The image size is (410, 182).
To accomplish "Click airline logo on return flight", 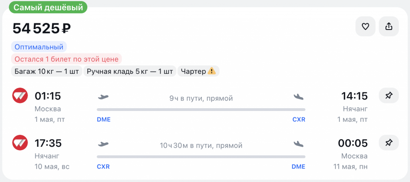I will (20, 142).
